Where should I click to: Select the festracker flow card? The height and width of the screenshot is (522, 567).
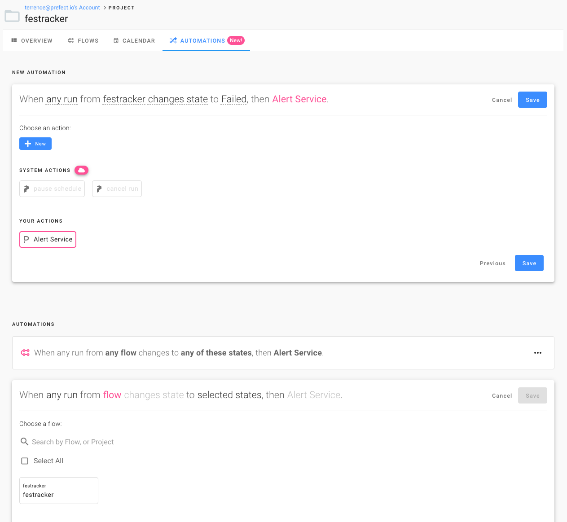(x=58, y=490)
